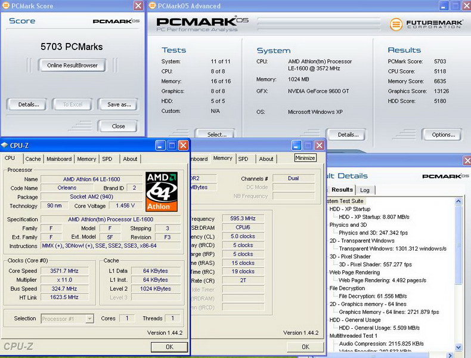Click memory Frequency 595.3 MHz value
This screenshot has width=471, height=358.
(243, 218)
